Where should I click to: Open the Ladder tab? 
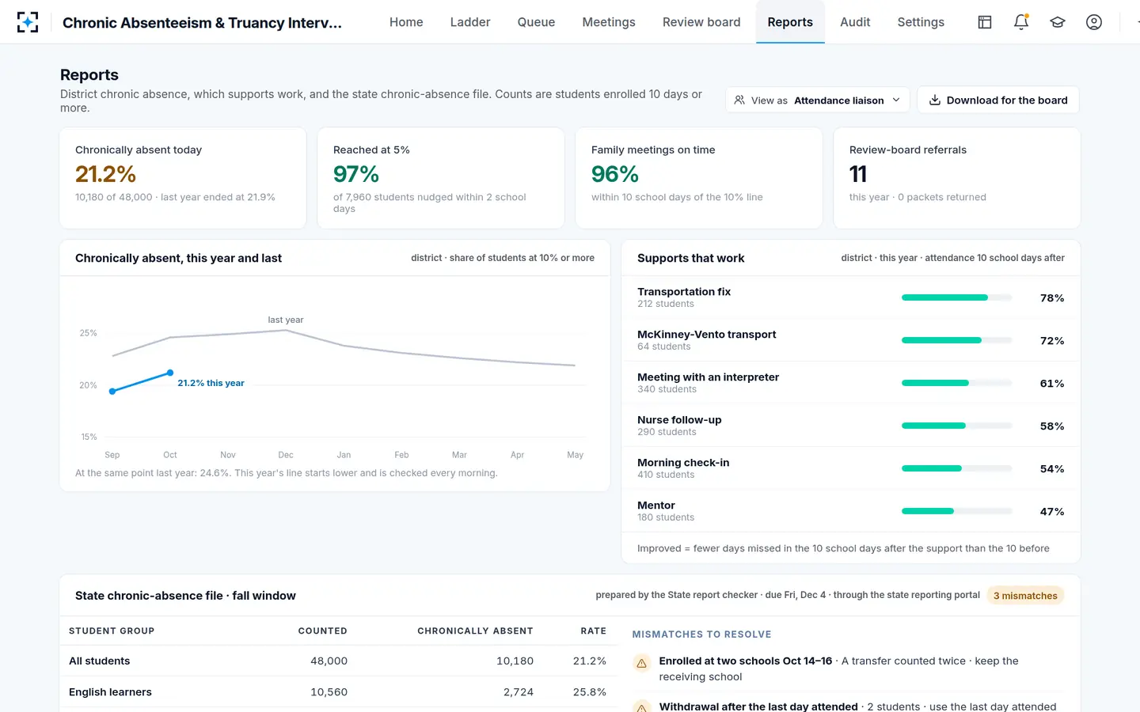(x=470, y=22)
